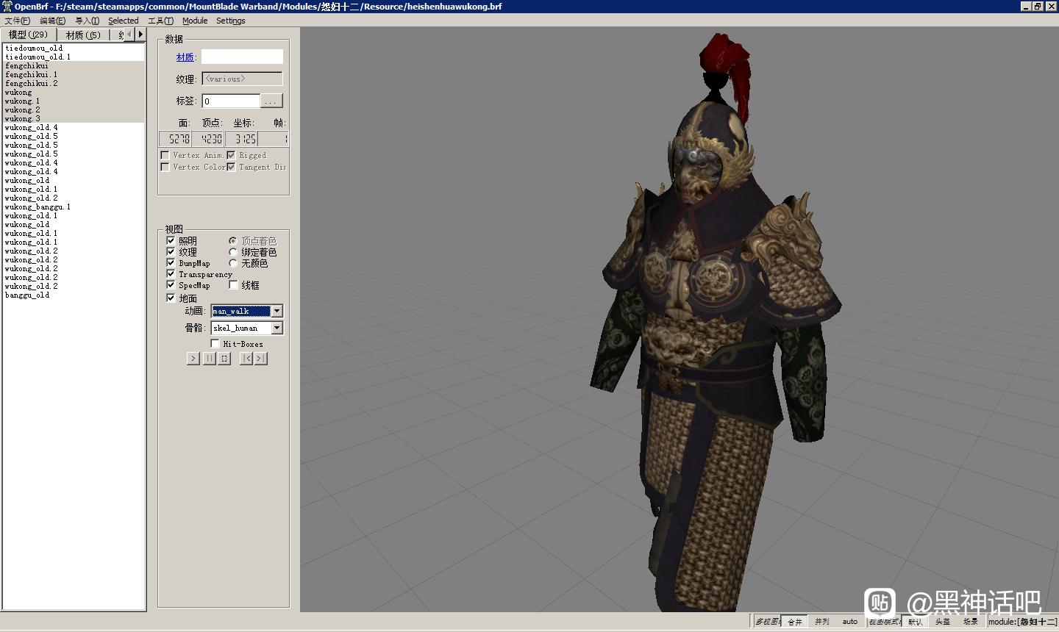Select 绑定着色 rigging color radio
This screenshot has width=1059, height=632.
pos(233,252)
